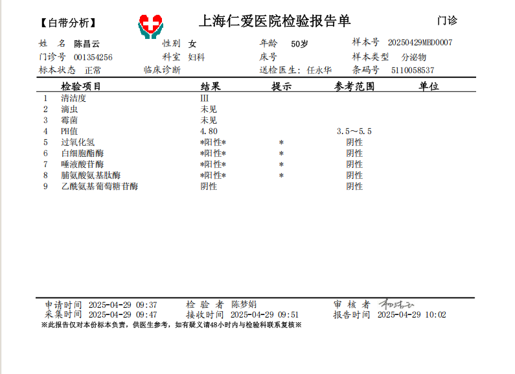The height and width of the screenshot is (374, 515).
Task: Click the PH值 row label
Action: click(69, 131)
